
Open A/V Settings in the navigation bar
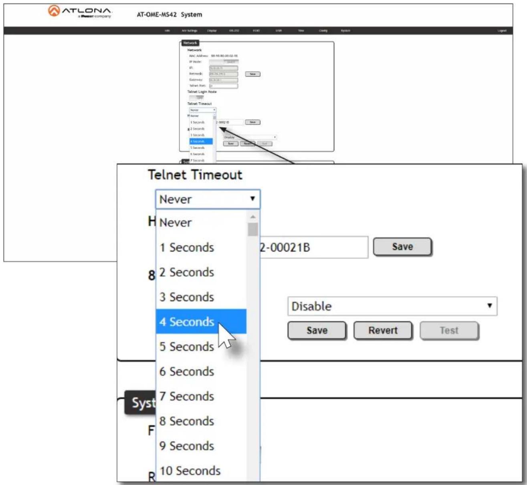189,31
